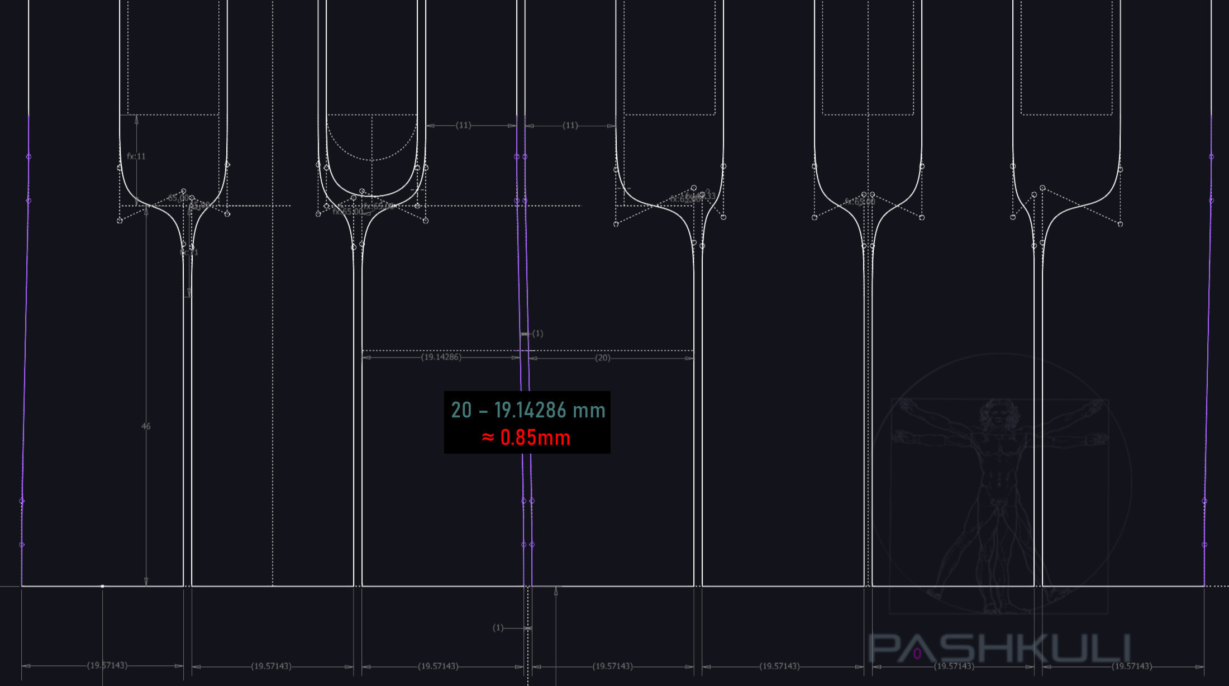Click the 20 – 19.14286 mm annotation text
Image resolution: width=1229 pixels, height=686 pixels.
(528, 410)
